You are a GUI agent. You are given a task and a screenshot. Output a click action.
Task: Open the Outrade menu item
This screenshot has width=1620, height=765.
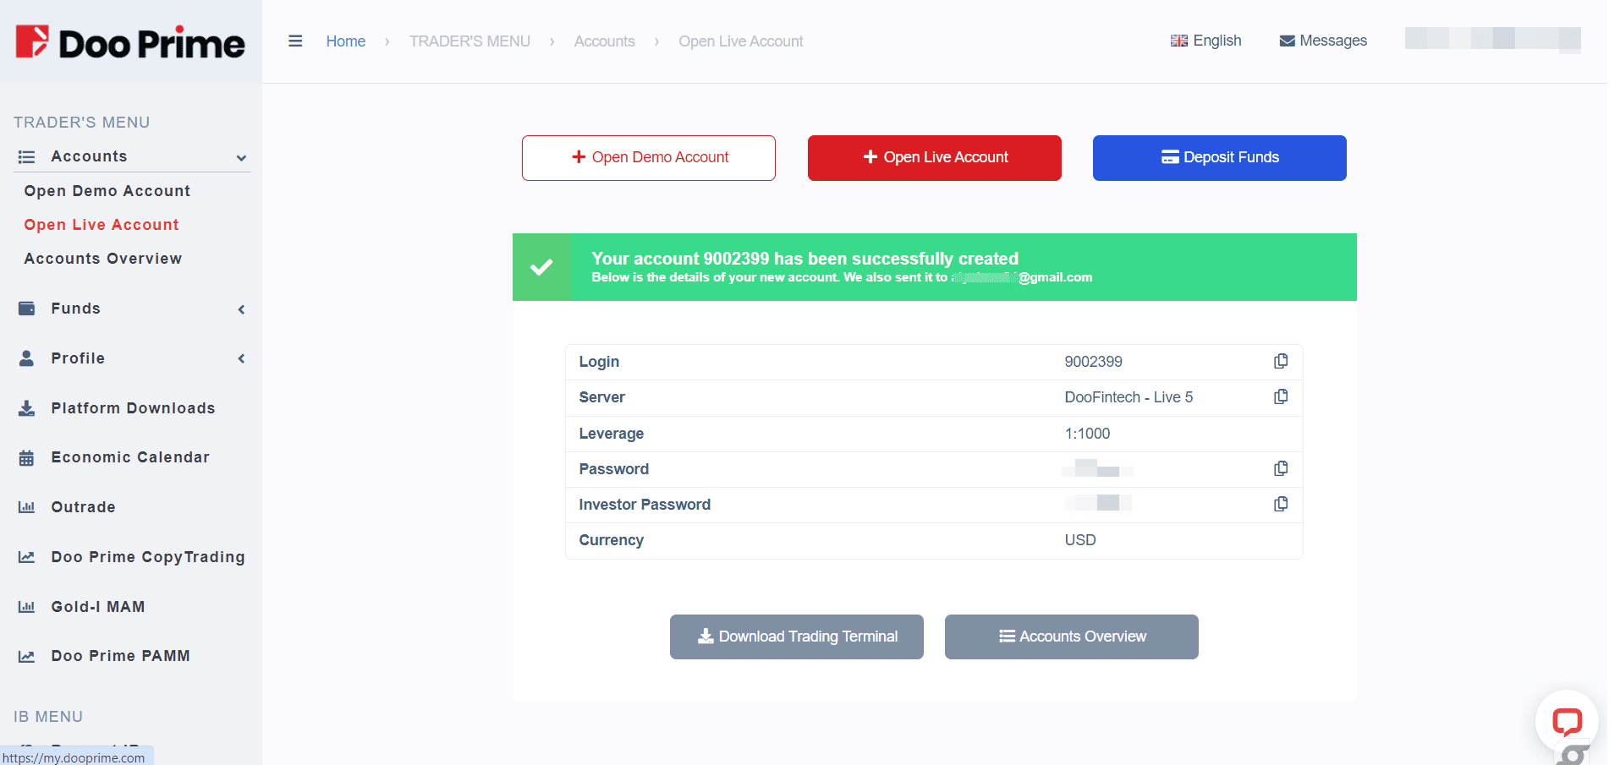[83, 507]
